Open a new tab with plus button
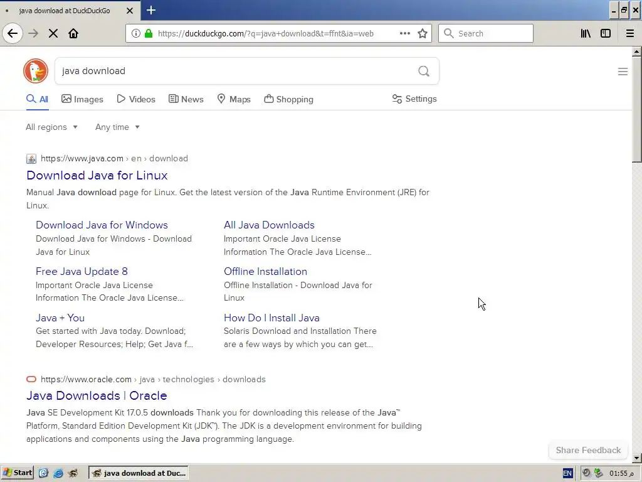Screen dimensions: 642x482 (x=151, y=10)
